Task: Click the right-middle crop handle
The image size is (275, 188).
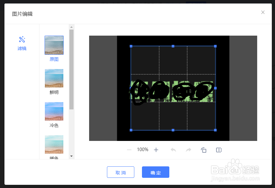Action: tap(215, 88)
